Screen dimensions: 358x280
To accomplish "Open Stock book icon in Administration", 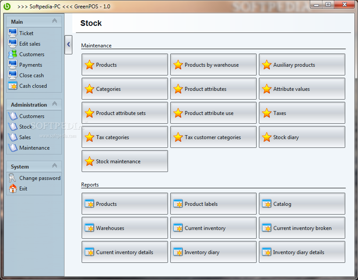I will [13, 126].
